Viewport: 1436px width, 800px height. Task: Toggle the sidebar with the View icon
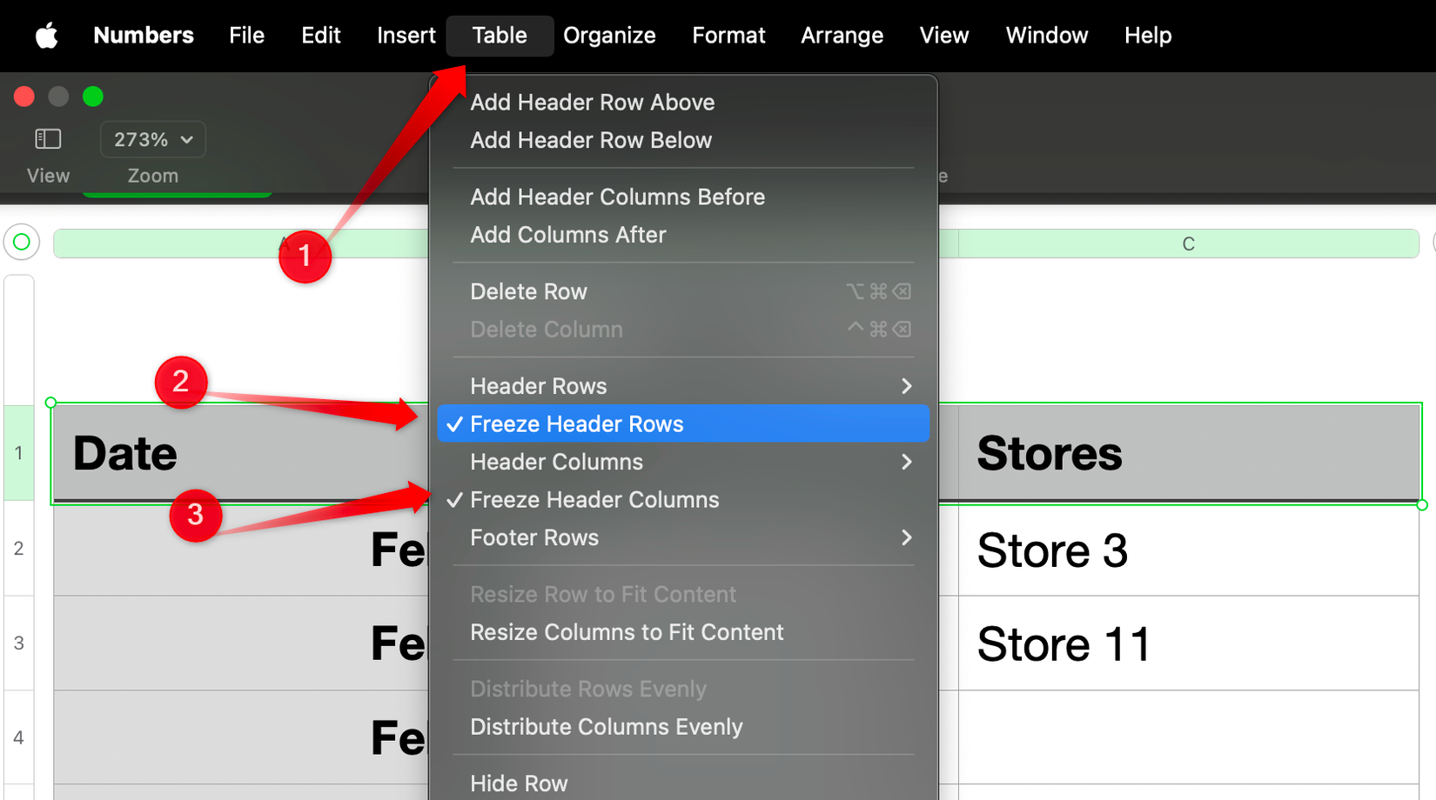pyautogui.click(x=48, y=138)
